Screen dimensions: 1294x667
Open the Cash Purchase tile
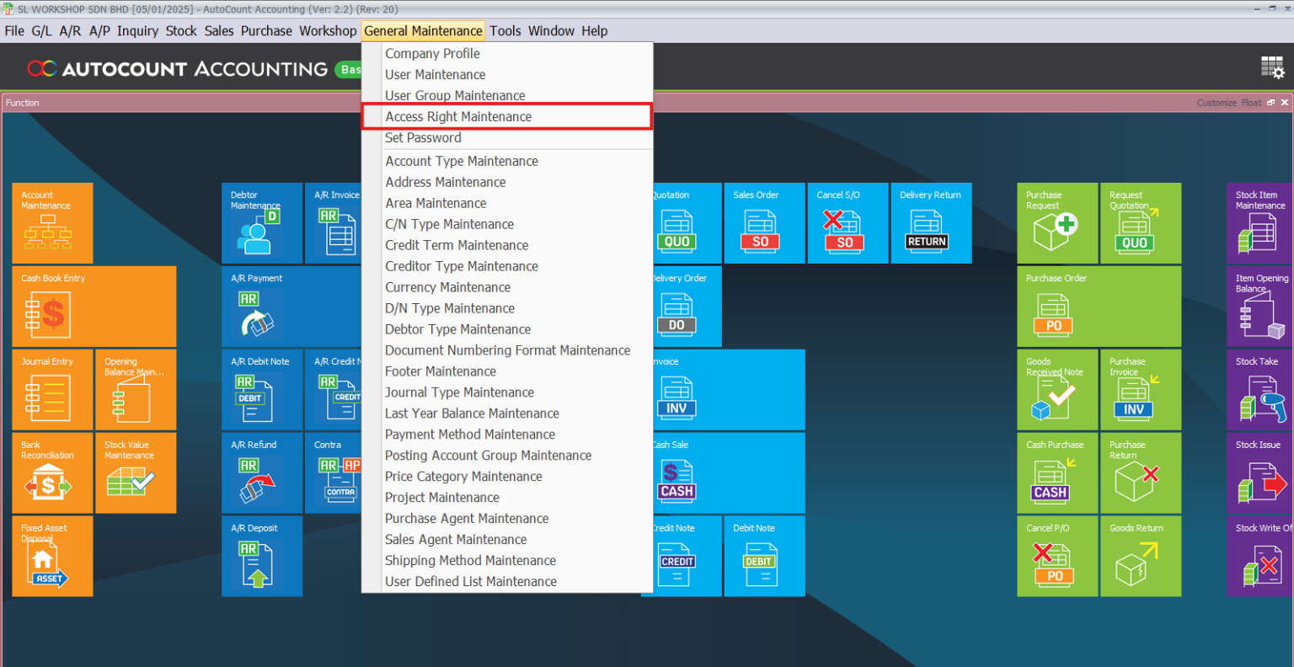coord(1057,473)
